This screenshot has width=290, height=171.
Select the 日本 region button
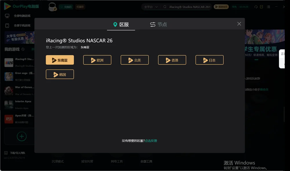click(x=209, y=60)
